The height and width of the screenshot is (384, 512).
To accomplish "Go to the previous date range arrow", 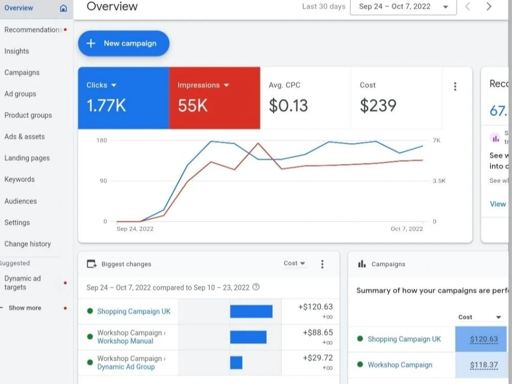I will point(467,7).
